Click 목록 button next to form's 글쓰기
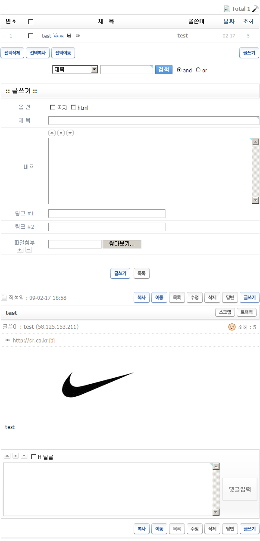Image resolution: width=260 pixels, height=541 pixels. (141, 273)
